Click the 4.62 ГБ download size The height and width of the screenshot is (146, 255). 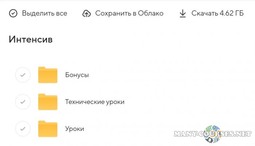click(232, 13)
